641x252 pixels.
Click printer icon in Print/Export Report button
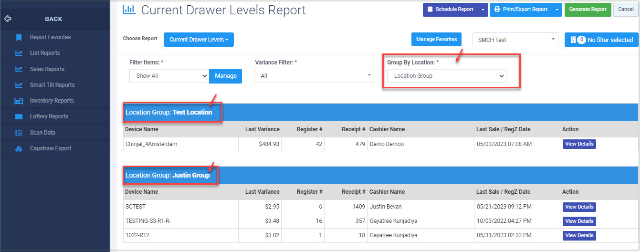pyautogui.click(x=497, y=9)
